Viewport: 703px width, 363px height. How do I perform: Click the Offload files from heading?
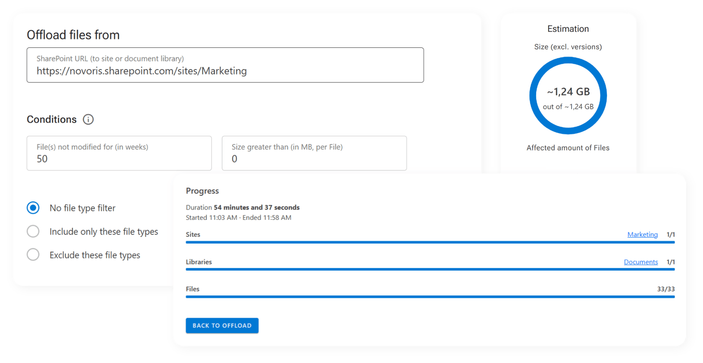coord(73,35)
